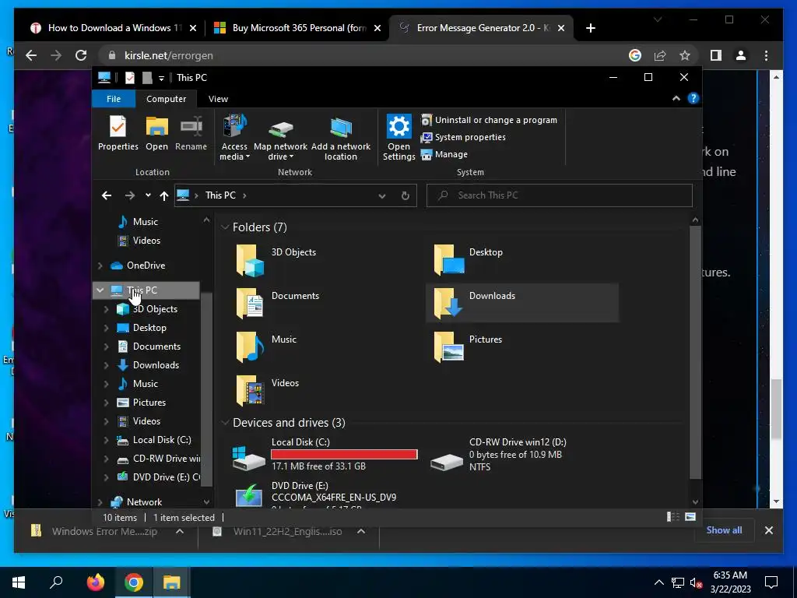Switch to the Computer ribbon tab
797x598 pixels.
click(x=167, y=99)
